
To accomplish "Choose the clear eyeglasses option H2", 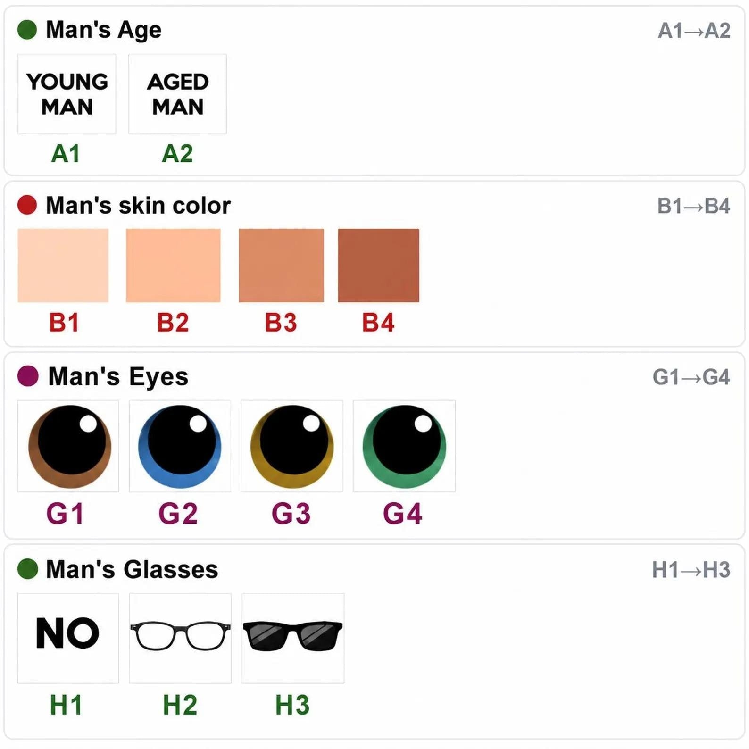I will [x=180, y=638].
